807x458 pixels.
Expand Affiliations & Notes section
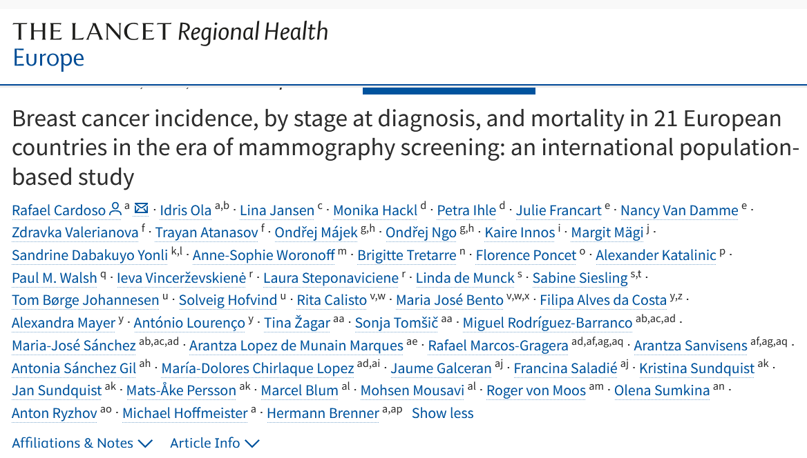point(82,442)
